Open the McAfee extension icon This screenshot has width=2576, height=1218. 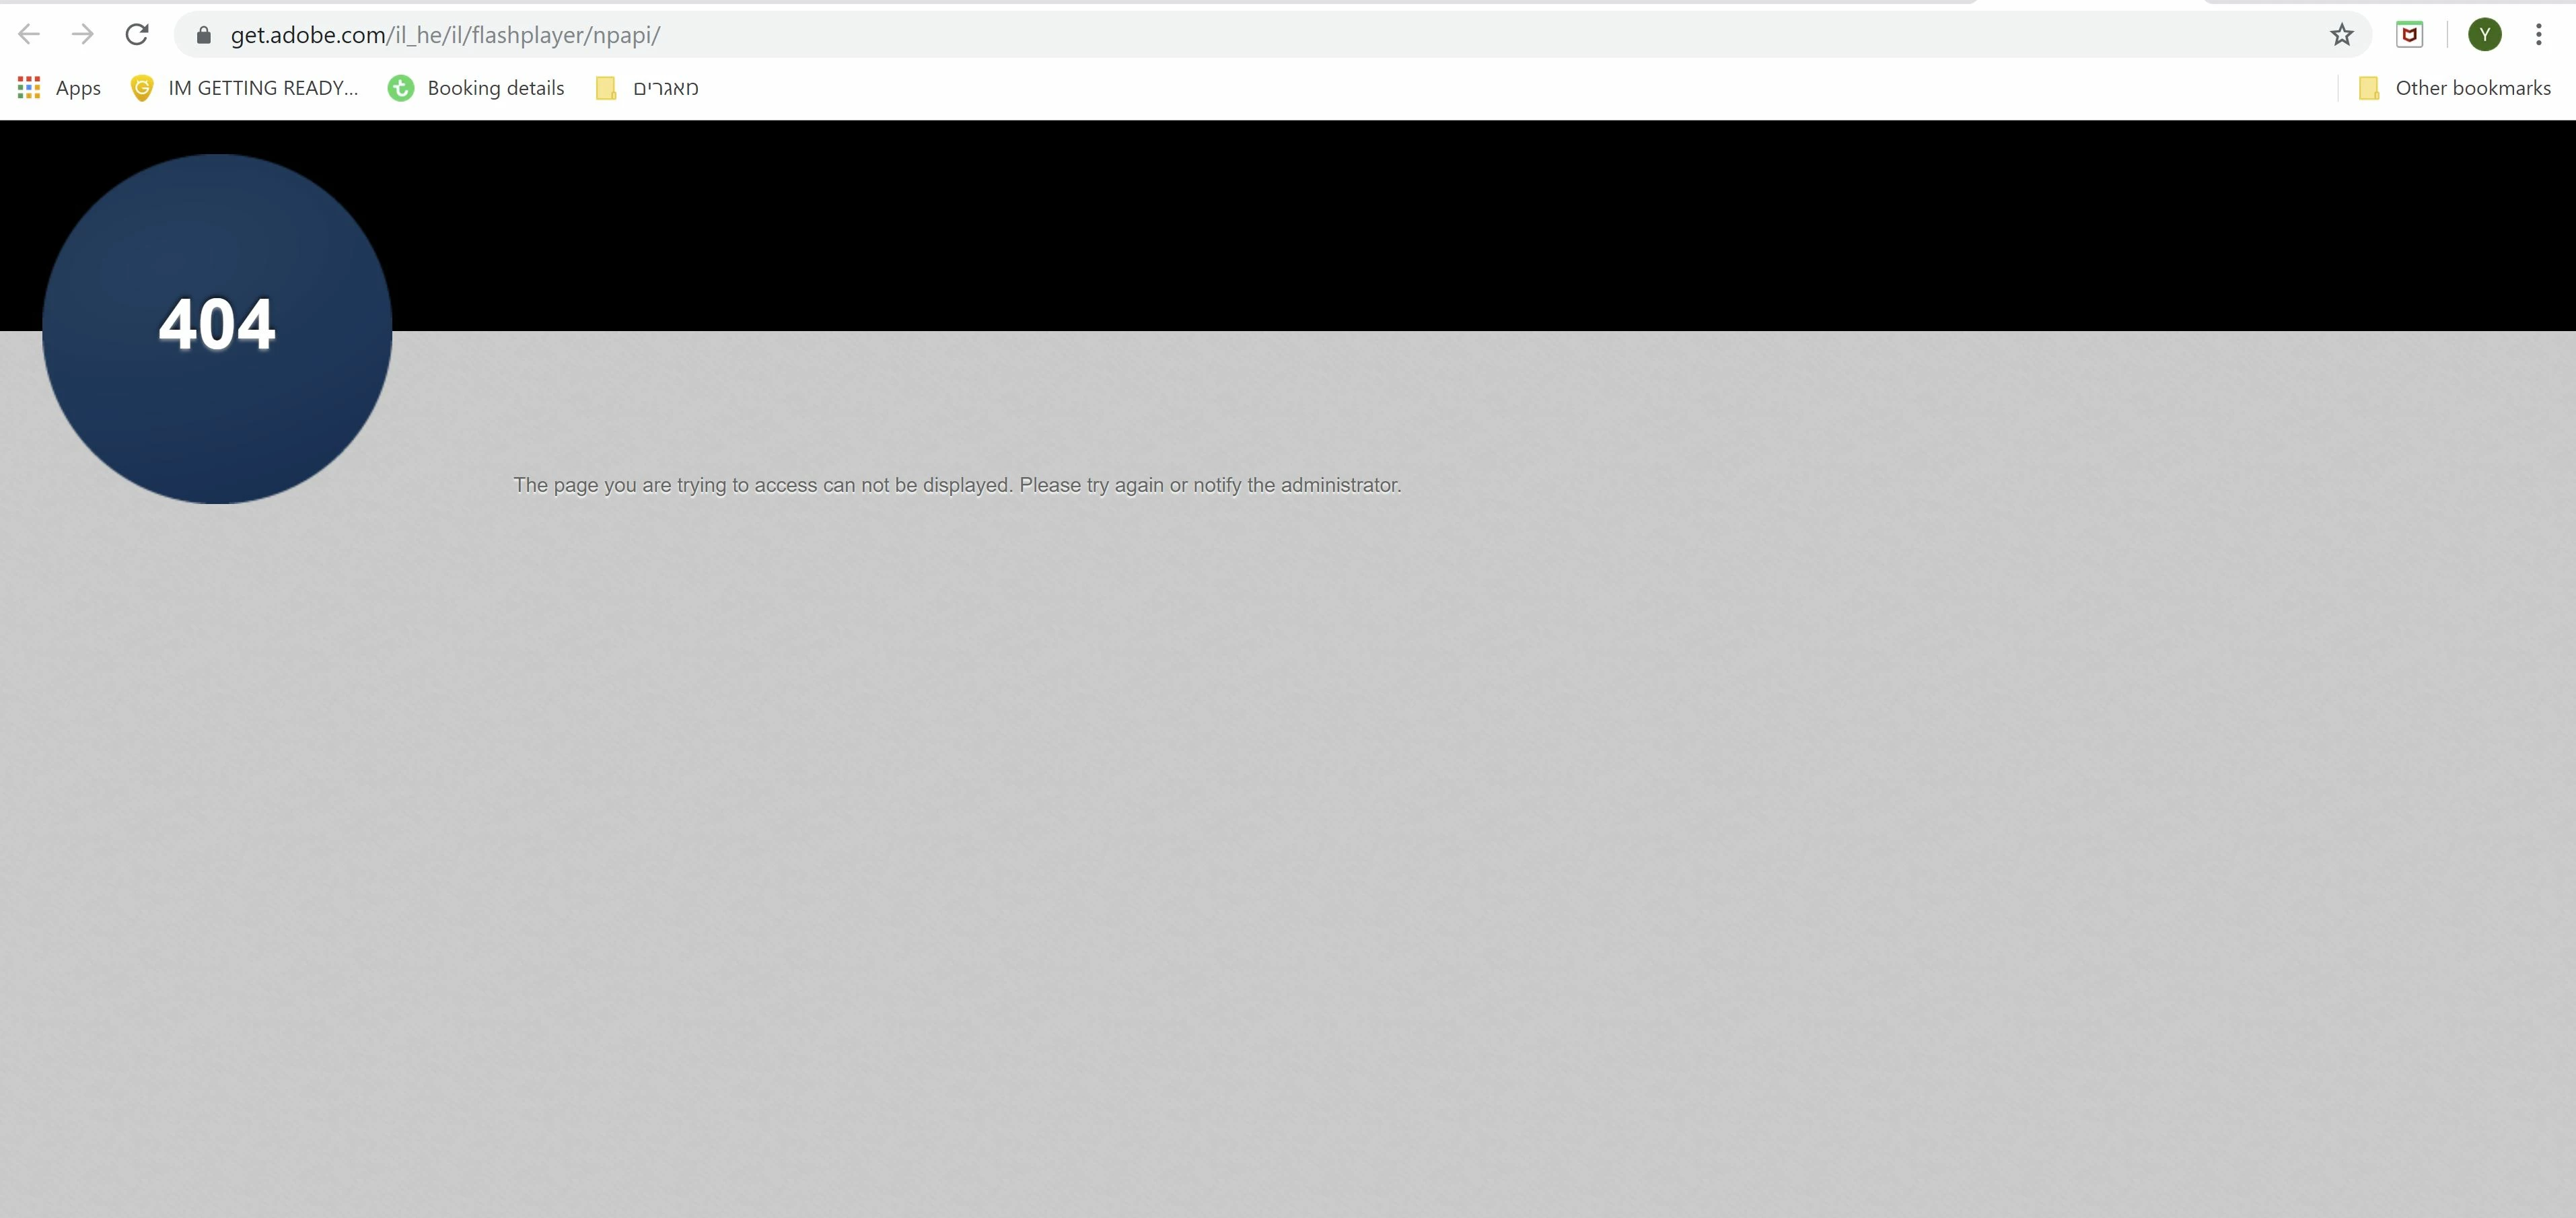pos(2410,35)
